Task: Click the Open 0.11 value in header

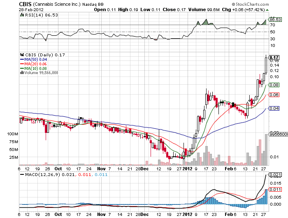Action: click(105, 9)
